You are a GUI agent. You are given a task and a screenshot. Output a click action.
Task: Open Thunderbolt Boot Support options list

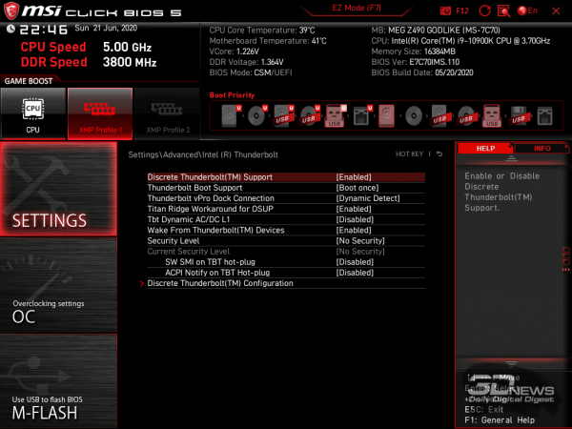pyautogui.click(x=354, y=188)
